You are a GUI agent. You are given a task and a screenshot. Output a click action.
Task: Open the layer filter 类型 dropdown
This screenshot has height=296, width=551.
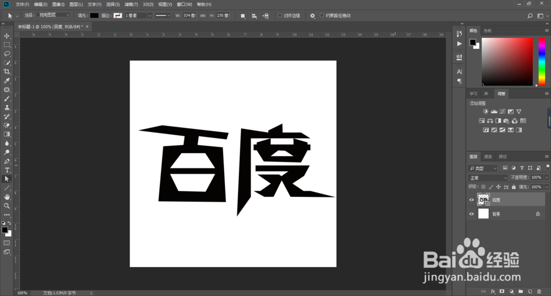click(x=483, y=168)
